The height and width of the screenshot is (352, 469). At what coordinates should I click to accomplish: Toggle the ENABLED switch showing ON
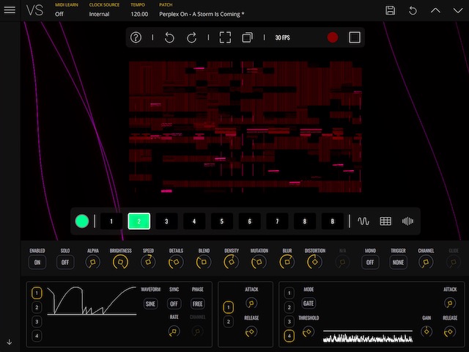(x=37, y=262)
